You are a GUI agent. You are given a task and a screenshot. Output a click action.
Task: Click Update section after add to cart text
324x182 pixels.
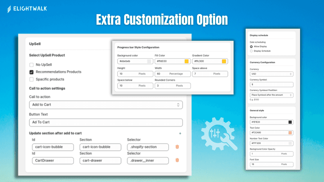(56, 133)
